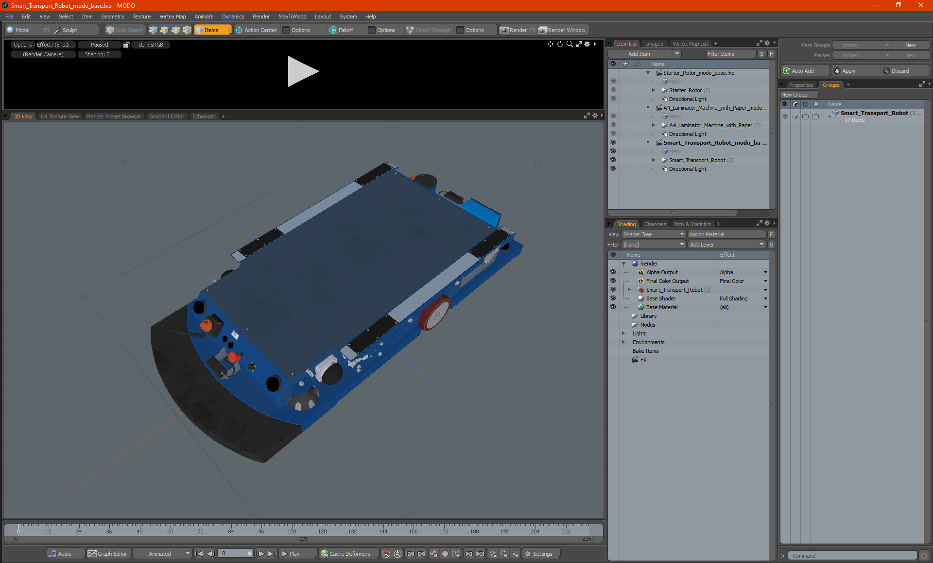Toggle Options checkbox next to Action Center
This screenshot has width=933, height=563.
pyautogui.click(x=287, y=30)
